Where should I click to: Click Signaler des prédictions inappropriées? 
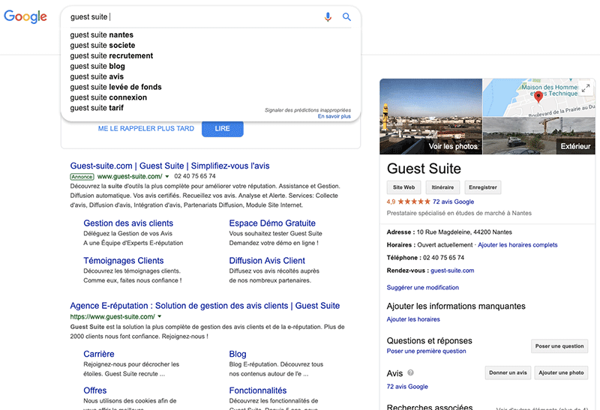pos(307,110)
